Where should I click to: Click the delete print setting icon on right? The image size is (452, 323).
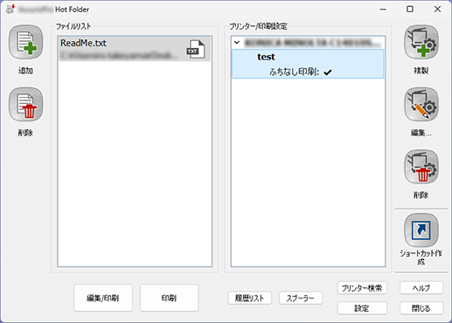(x=421, y=167)
